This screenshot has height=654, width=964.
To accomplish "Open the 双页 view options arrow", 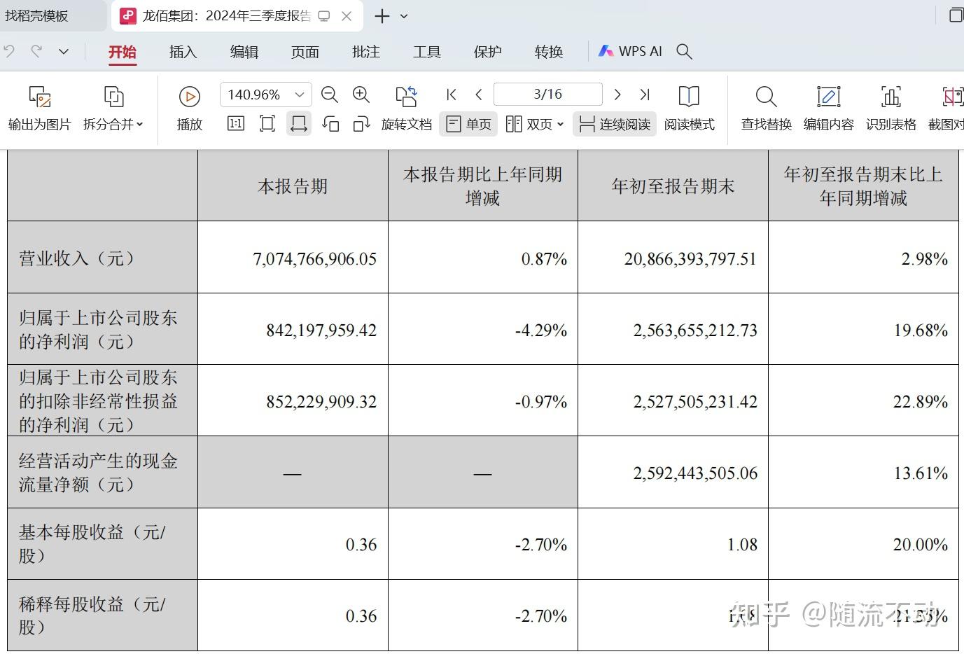I will pyautogui.click(x=561, y=124).
